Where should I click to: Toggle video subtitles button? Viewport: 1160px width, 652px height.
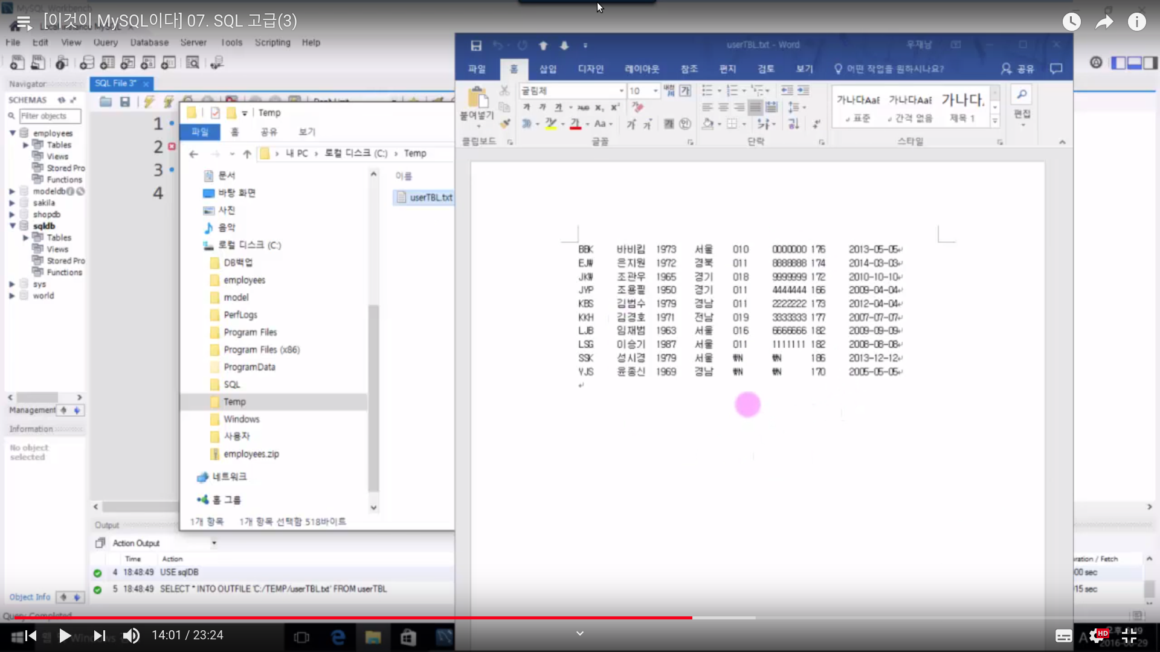[x=1063, y=636]
